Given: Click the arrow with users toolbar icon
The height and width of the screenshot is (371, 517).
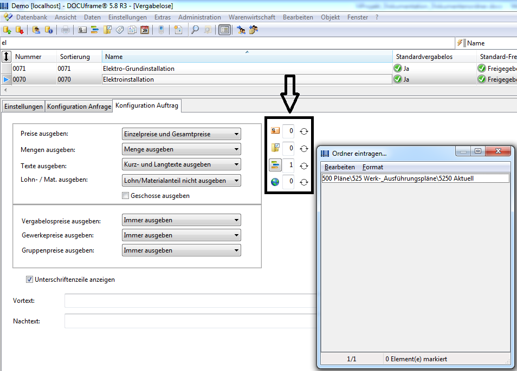Looking at the screenshot, I should [241, 30].
